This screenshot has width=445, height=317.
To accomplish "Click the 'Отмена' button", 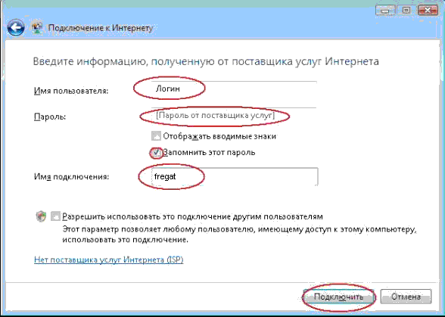I will (406, 297).
